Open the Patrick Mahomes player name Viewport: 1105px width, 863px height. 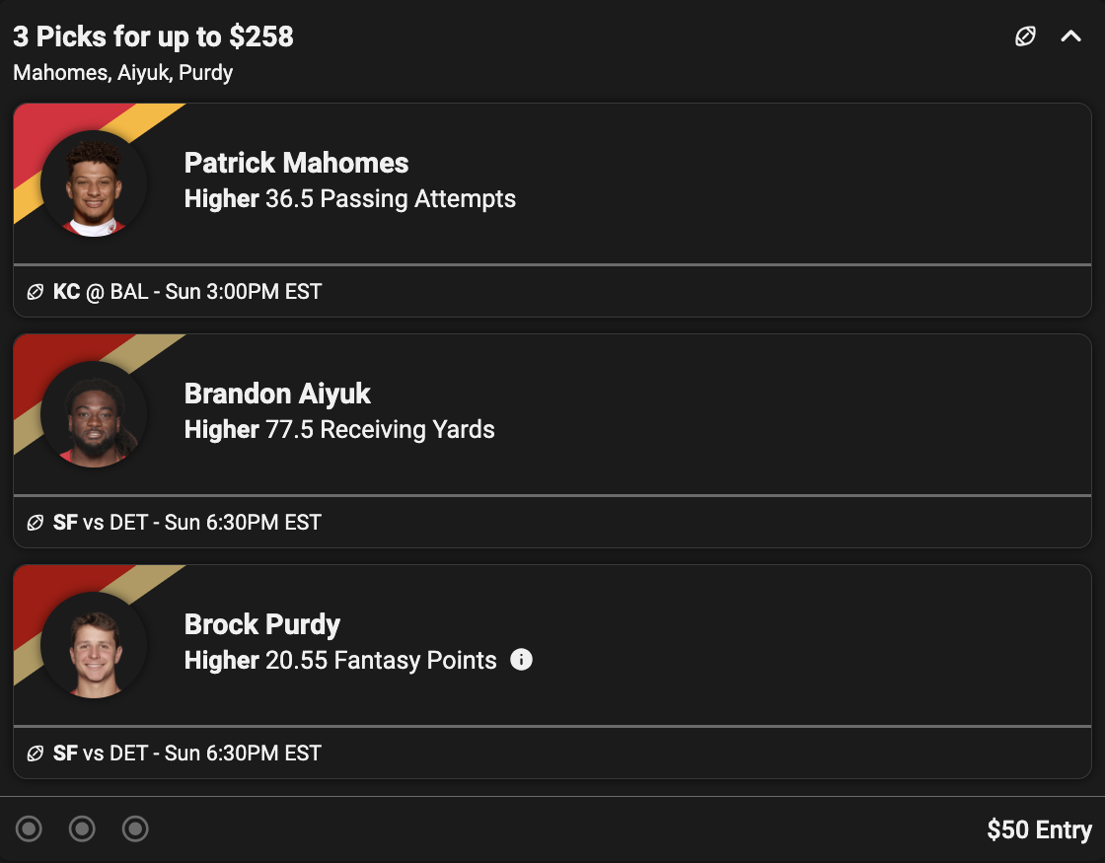coord(296,163)
